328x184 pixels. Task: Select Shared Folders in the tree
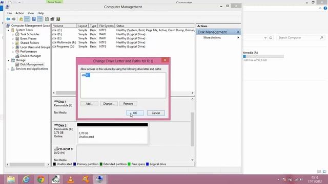coord(30,43)
